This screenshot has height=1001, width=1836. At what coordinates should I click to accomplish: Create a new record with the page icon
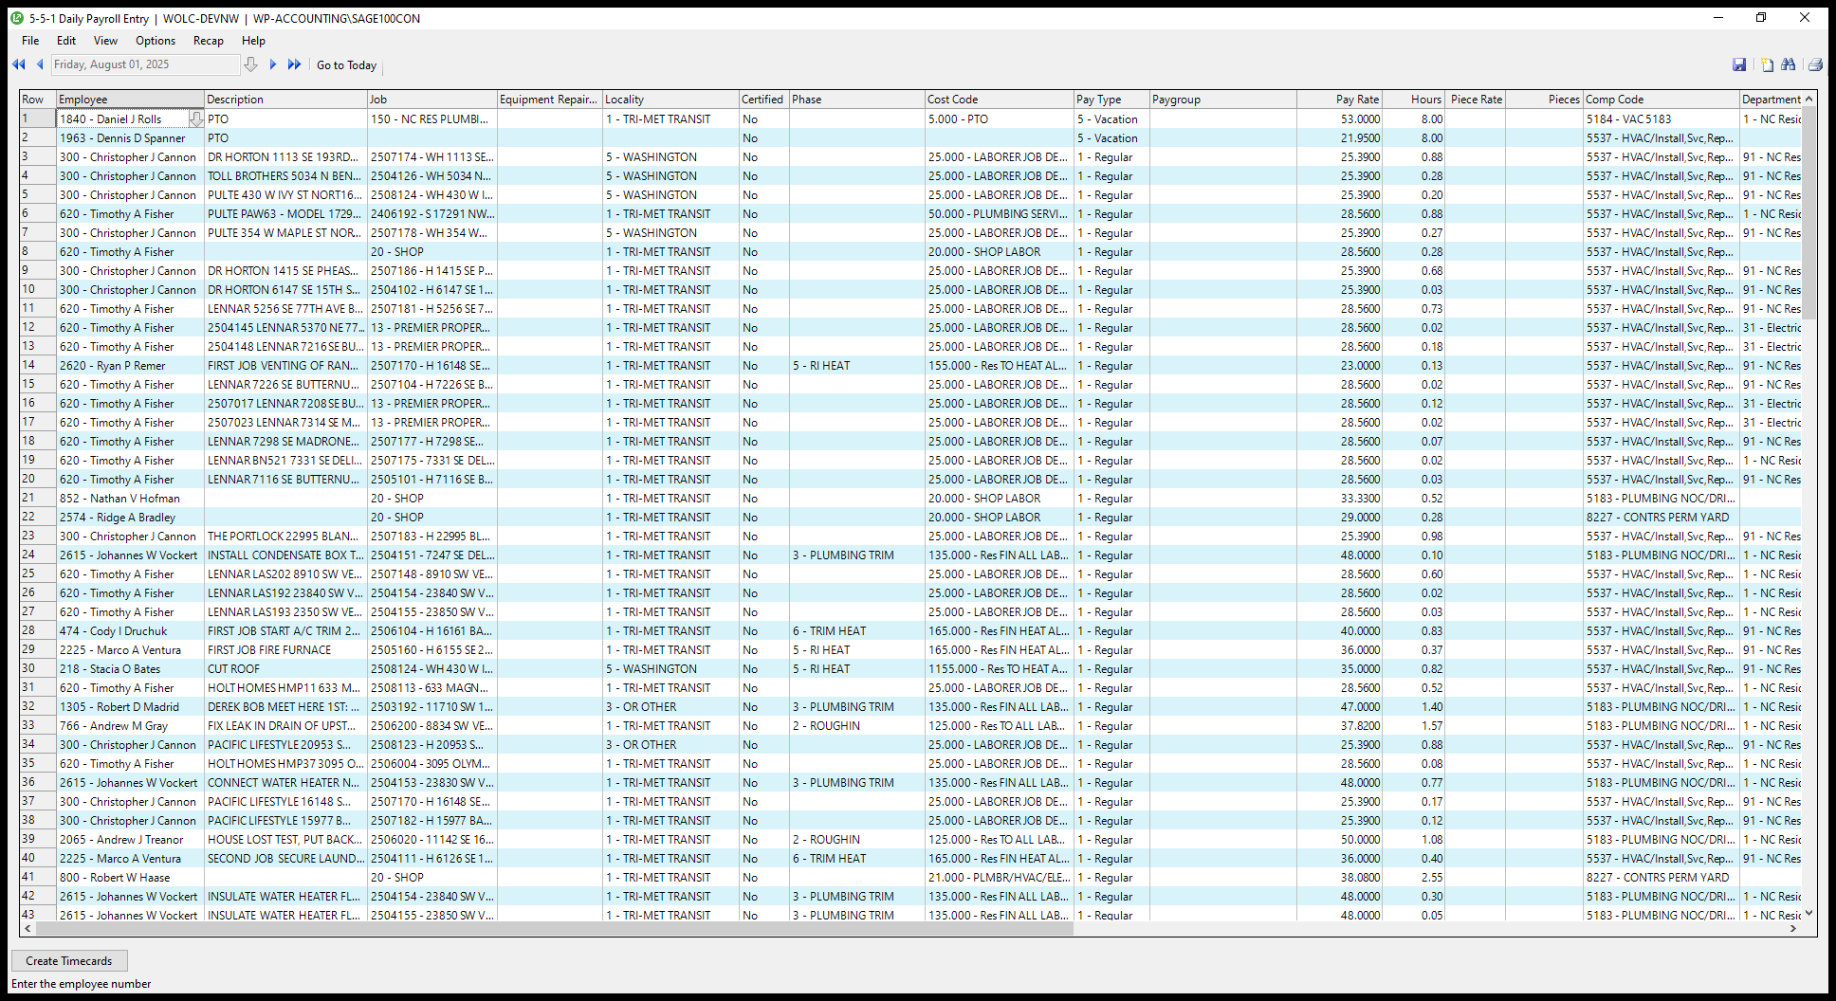pyautogui.click(x=1767, y=64)
